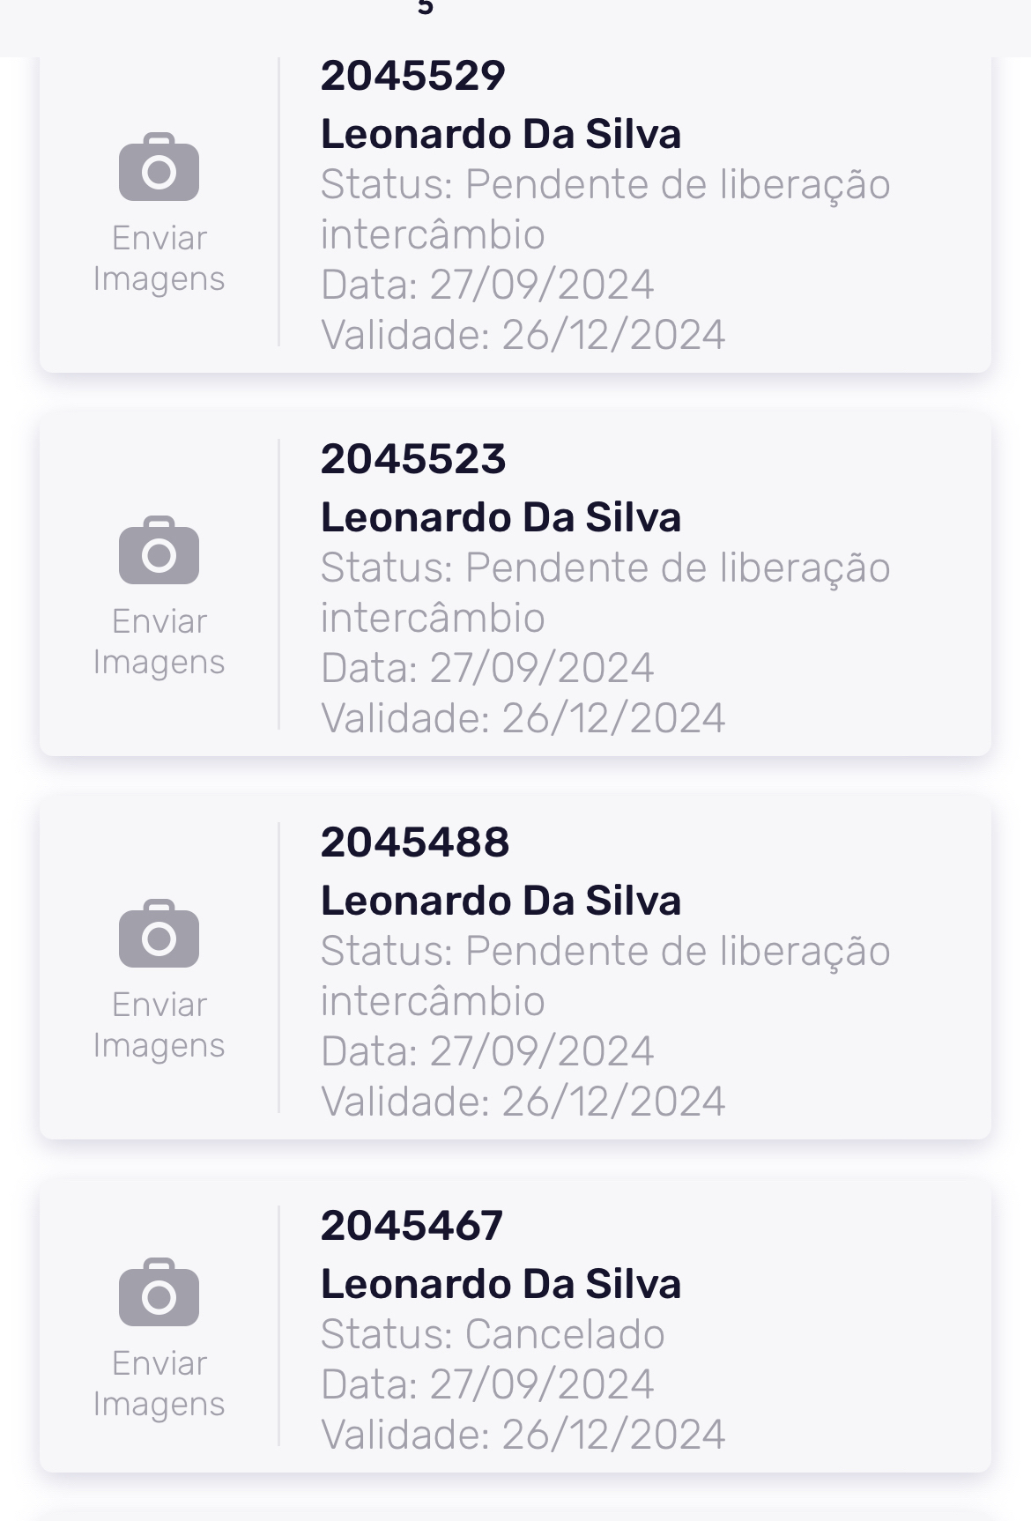Viewport: 1031px width, 1521px height.
Task: Tap camera icon for order 2045529
Action: point(159,167)
